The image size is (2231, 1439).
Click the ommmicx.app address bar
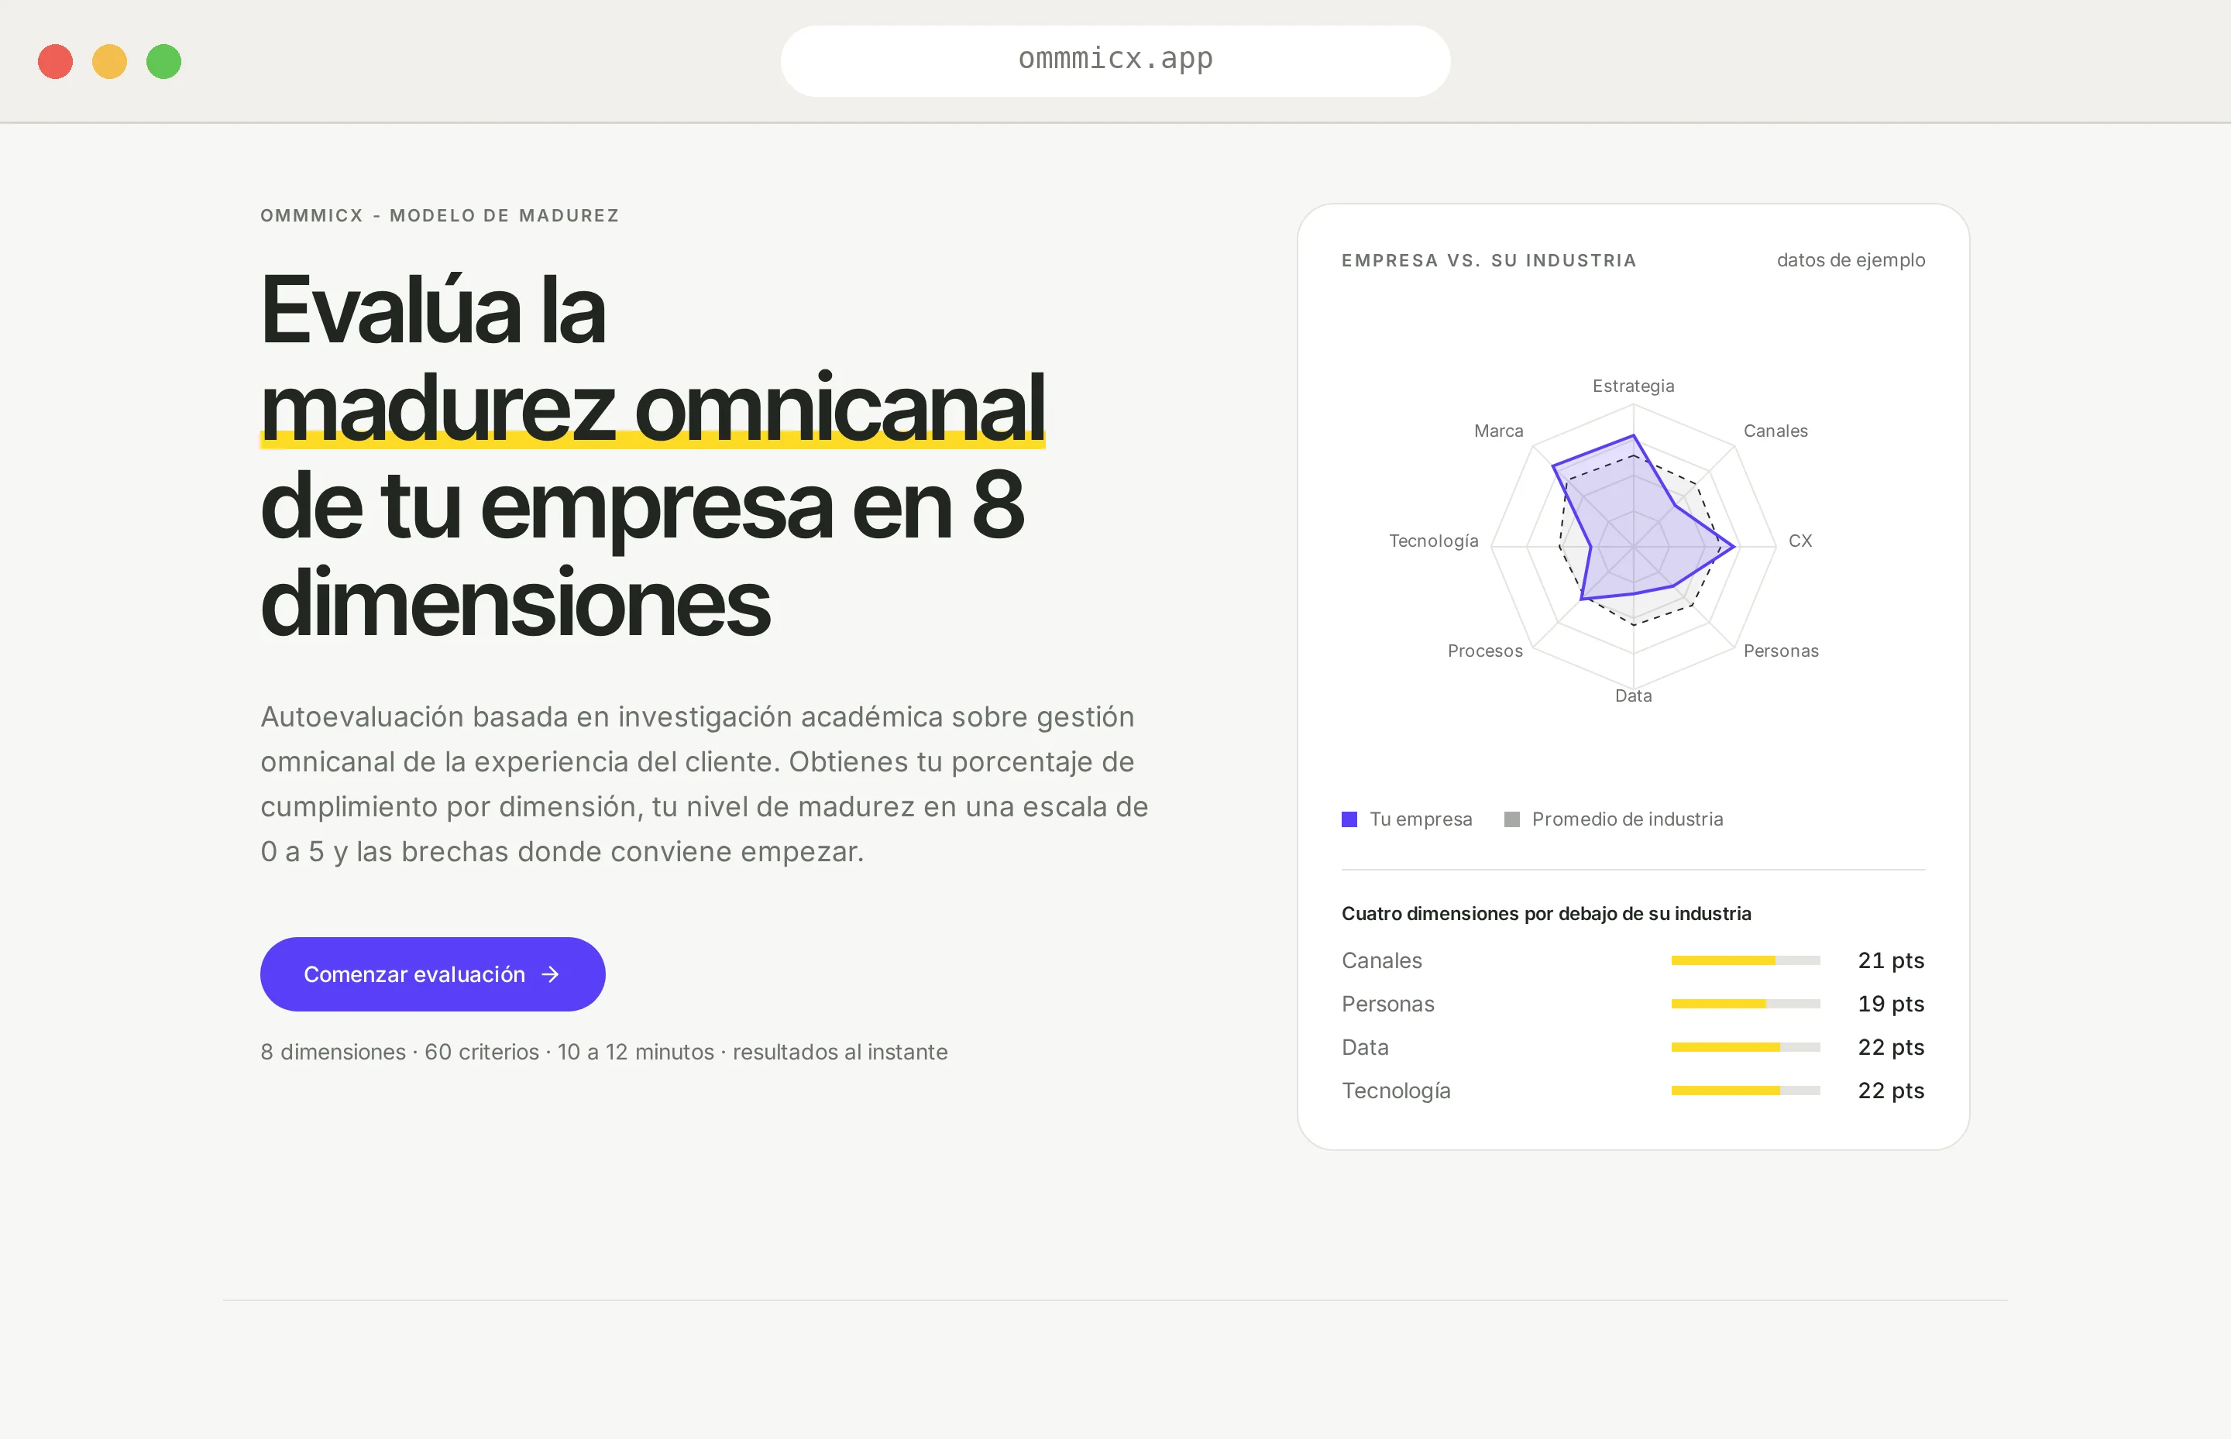1115,60
